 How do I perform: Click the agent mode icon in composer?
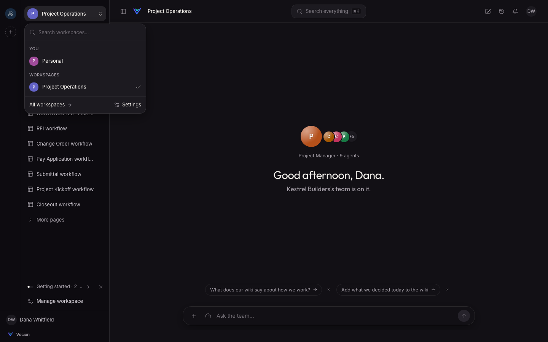coord(208,316)
